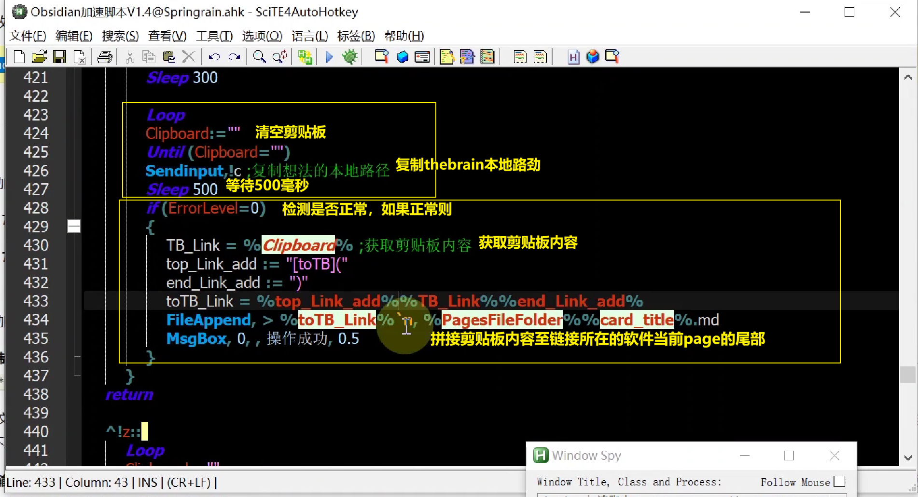Click the 'return' keyword on line 438
This screenshot has height=497, width=918.
click(129, 394)
